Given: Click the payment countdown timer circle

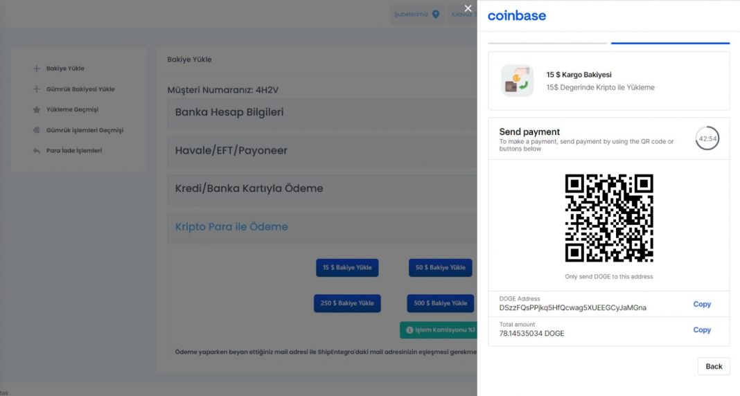Looking at the screenshot, I should [x=707, y=138].
